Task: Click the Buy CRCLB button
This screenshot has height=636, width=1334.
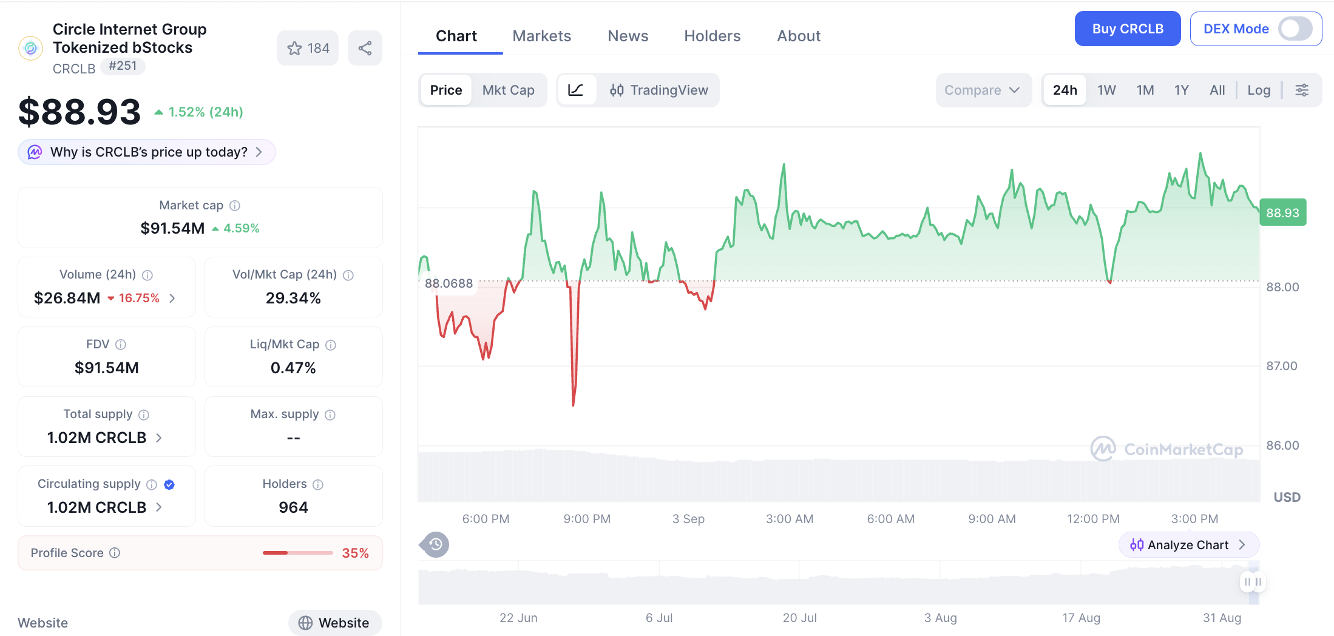Action: pos(1128,29)
